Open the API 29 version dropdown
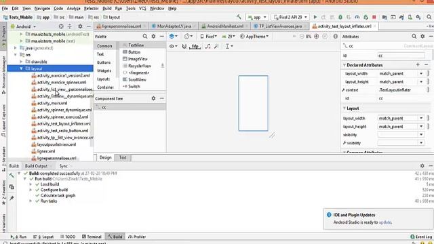The image size is (434, 244). 229,36
